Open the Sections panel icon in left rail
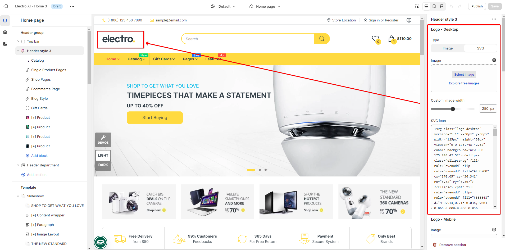 coord(5,21)
